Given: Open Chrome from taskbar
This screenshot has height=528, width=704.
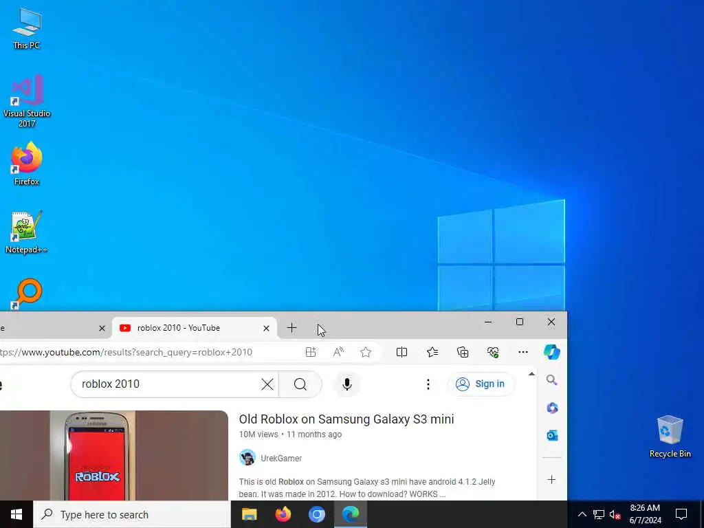Looking at the screenshot, I should tap(316, 514).
